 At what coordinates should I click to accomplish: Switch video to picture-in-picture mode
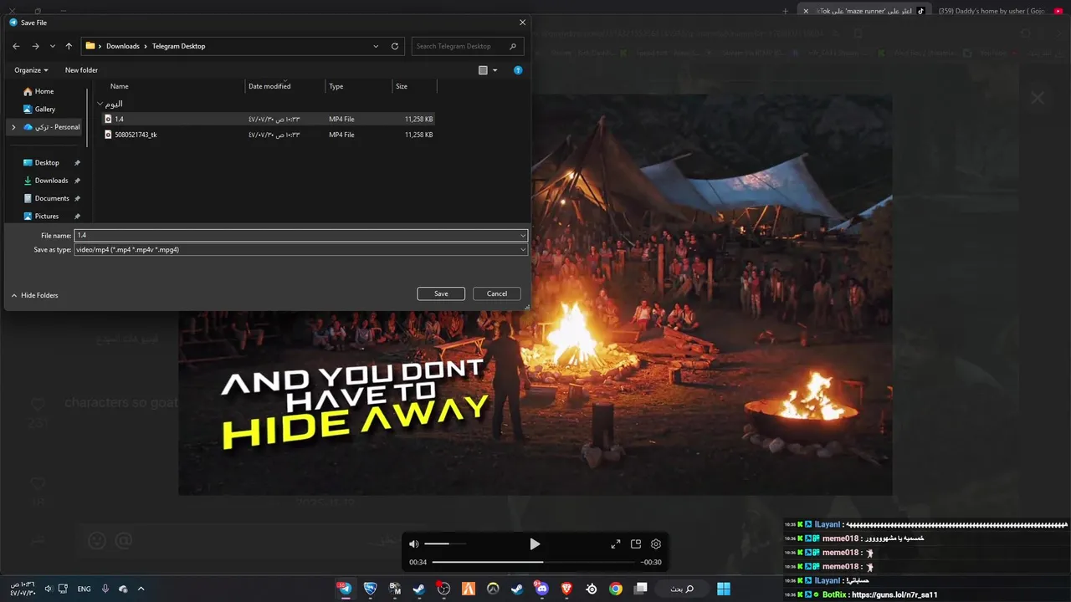tap(636, 544)
